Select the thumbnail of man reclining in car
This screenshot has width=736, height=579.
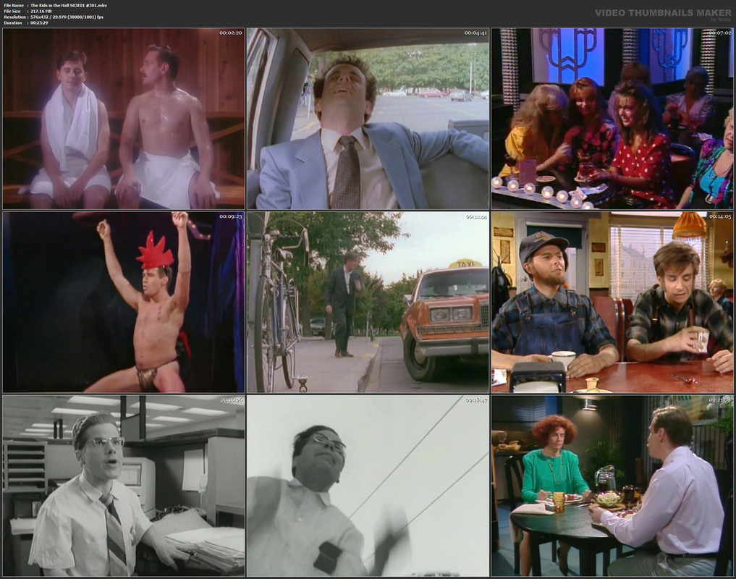368,119
